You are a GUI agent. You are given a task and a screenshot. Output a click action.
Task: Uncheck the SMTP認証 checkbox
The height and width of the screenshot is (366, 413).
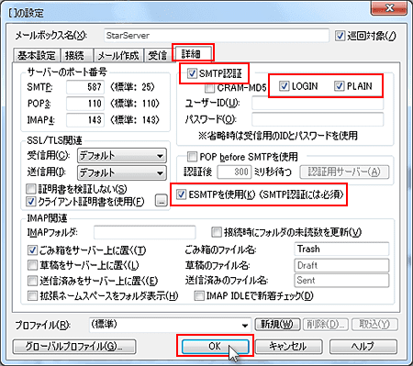(x=192, y=73)
